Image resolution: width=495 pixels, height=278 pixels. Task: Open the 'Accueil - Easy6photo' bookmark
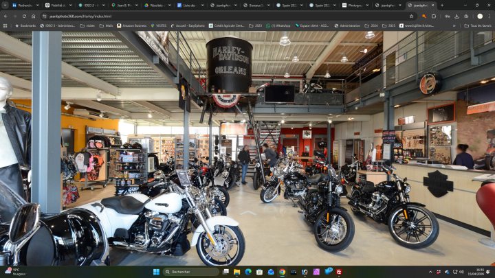(x=188, y=25)
